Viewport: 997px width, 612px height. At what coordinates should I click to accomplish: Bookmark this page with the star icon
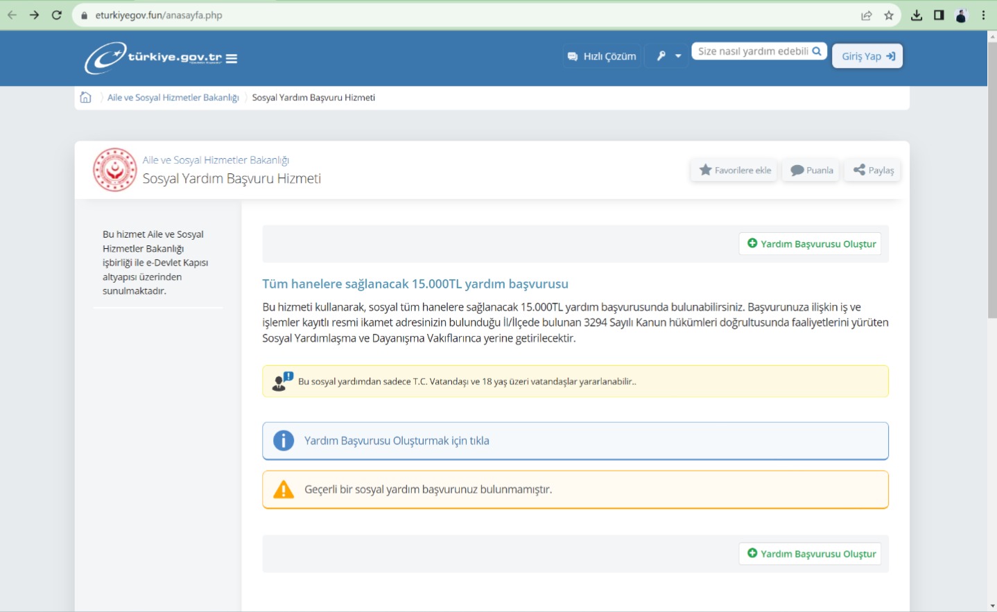click(889, 15)
